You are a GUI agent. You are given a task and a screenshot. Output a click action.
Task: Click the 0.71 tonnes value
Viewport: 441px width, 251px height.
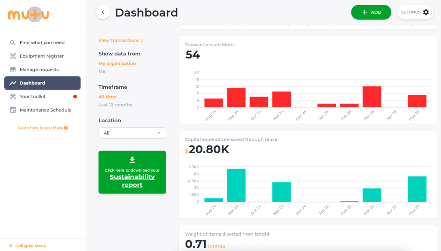tap(205, 244)
